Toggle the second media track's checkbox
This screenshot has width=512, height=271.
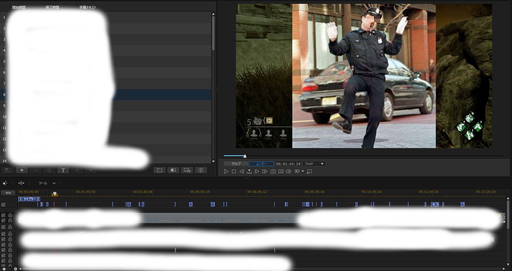pyautogui.click(x=3, y=221)
